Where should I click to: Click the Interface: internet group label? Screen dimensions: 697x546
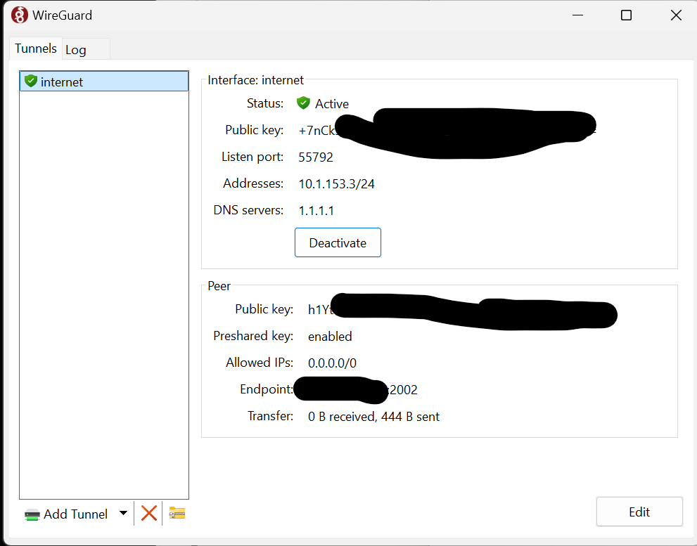click(x=255, y=80)
